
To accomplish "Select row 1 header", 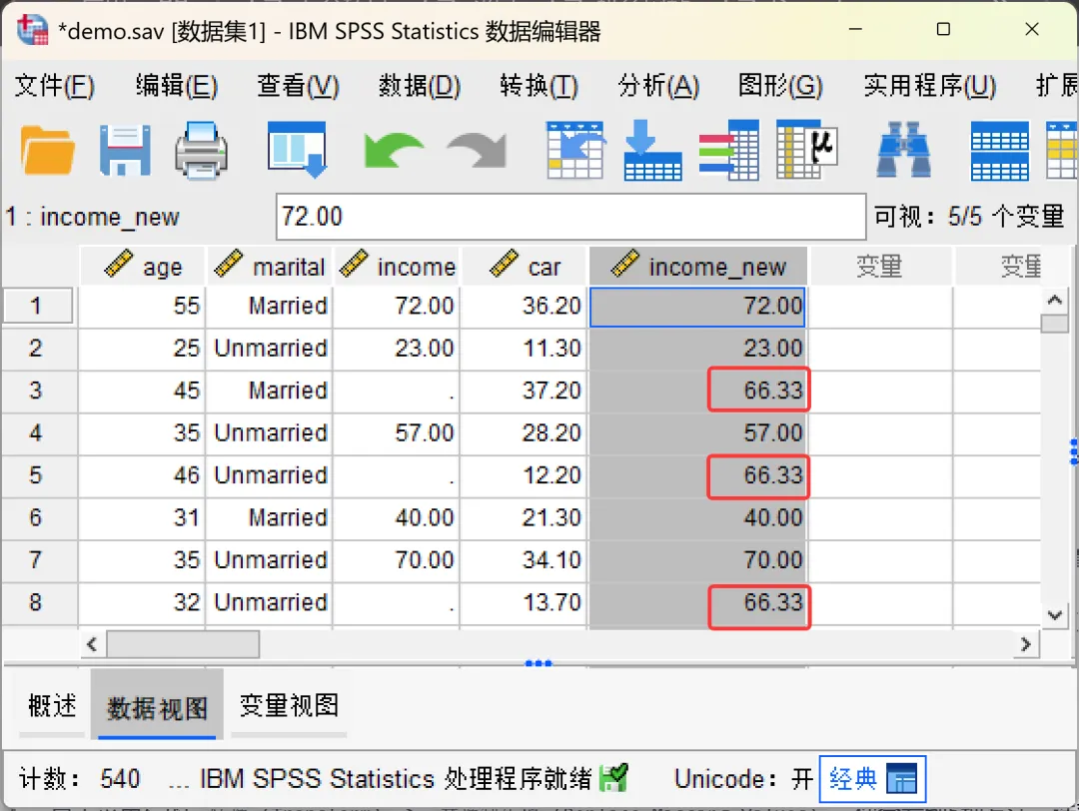I will (x=38, y=306).
